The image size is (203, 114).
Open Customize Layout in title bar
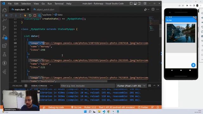coord(145,3)
